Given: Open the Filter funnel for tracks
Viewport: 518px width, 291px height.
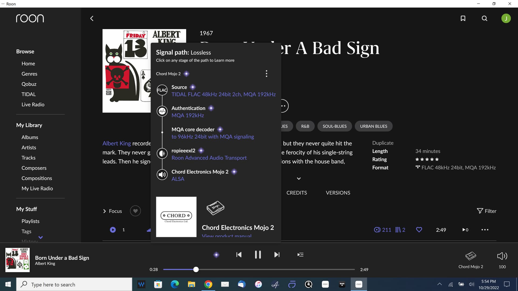Looking at the screenshot, I should tap(486, 211).
